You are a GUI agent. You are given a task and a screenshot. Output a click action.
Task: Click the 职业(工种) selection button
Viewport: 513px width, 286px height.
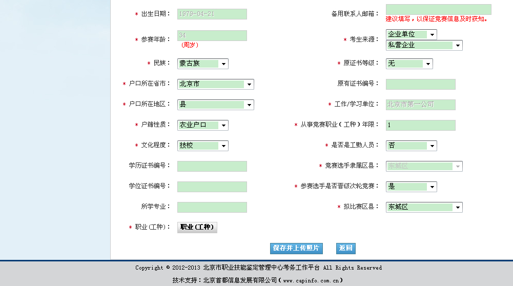coord(197,227)
